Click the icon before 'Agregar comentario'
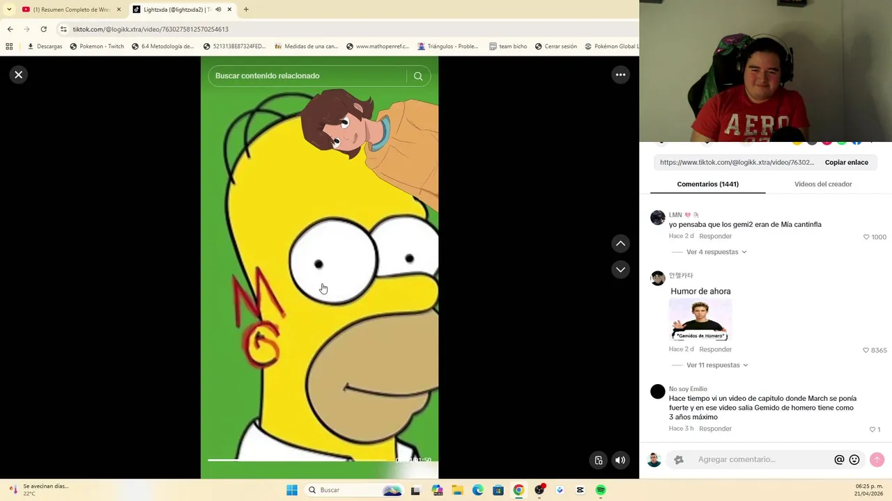892x501 pixels. click(679, 460)
